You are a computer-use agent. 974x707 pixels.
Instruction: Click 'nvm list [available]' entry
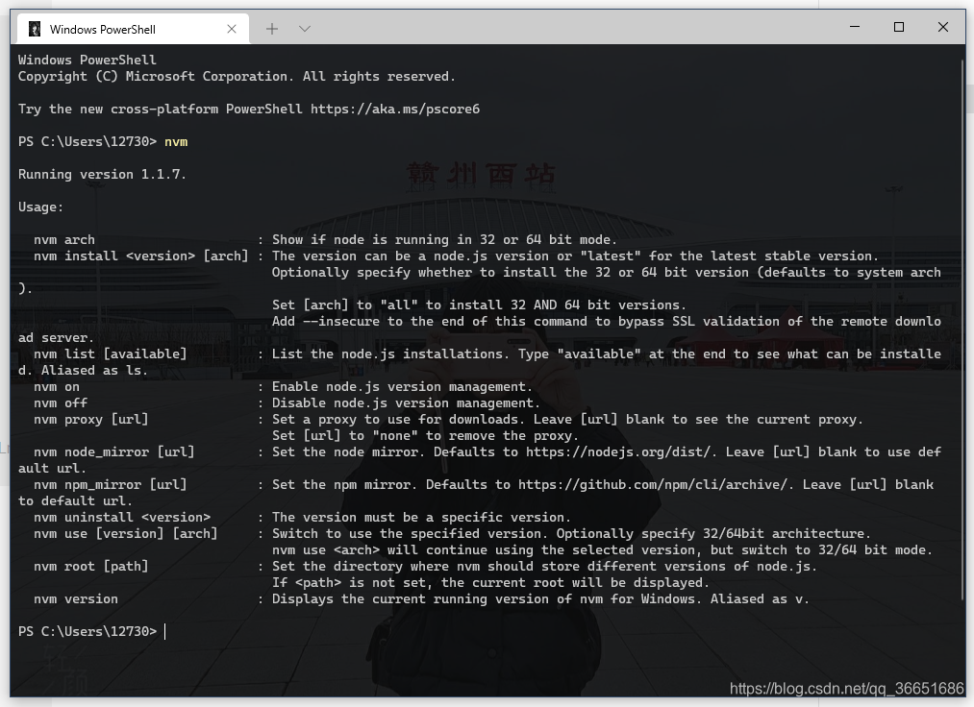click(x=110, y=353)
